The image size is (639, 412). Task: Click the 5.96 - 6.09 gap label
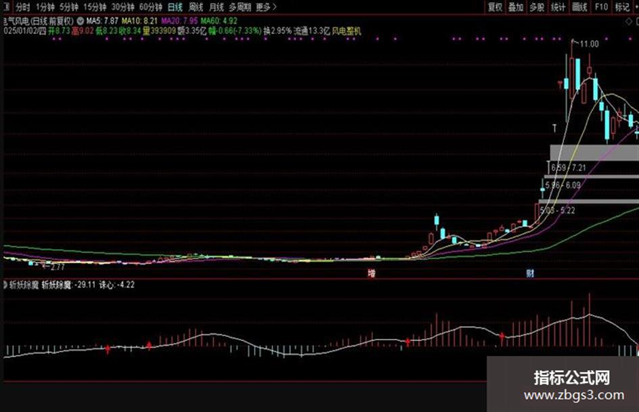coord(563,185)
